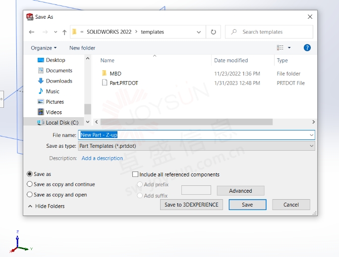Click the Save button

click(247, 205)
